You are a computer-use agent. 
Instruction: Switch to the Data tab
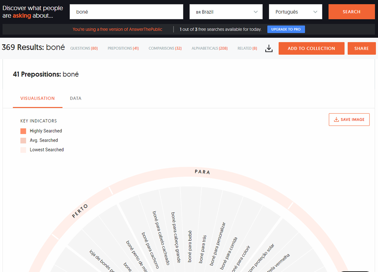pyautogui.click(x=76, y=98)
